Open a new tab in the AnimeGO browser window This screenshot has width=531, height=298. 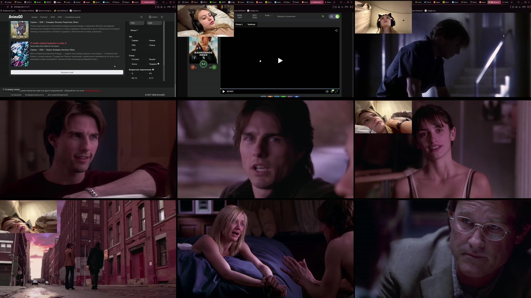tap(157, 2)
